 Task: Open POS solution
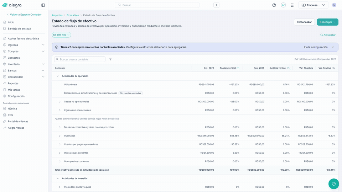[10, 115]
